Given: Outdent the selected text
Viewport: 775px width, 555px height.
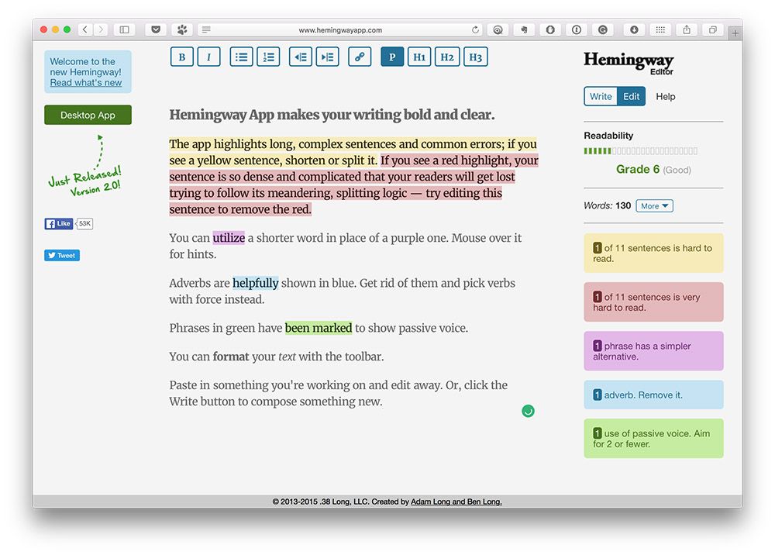Looking at the screenshot, I should (x=301, y=57).
